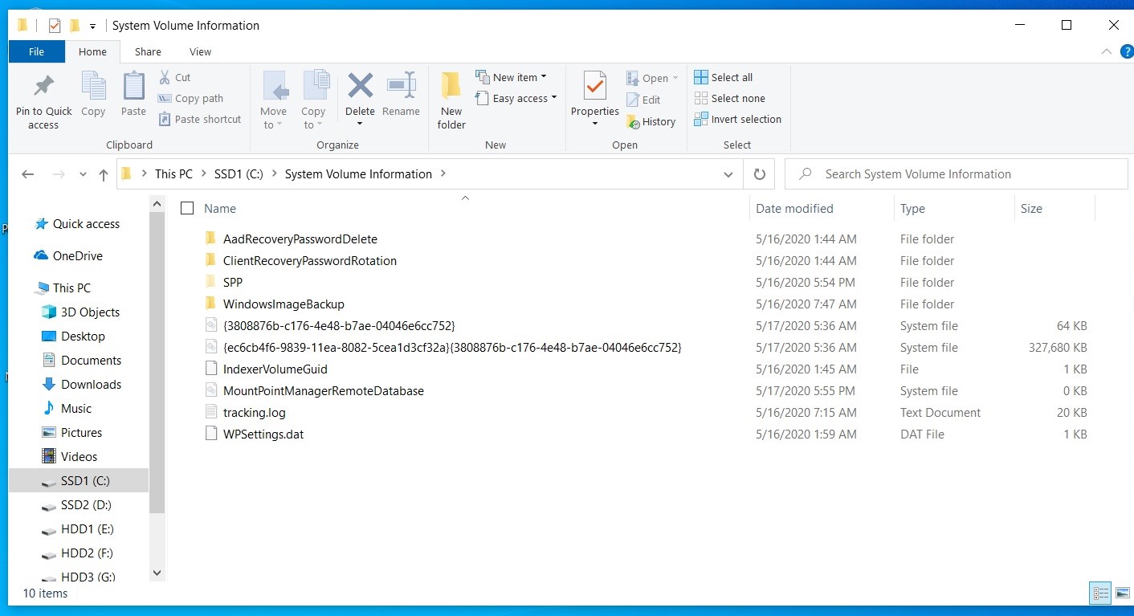Expand the address bar history dropdown
Viewport: 1134px width, 616px height.
[728, 174]
